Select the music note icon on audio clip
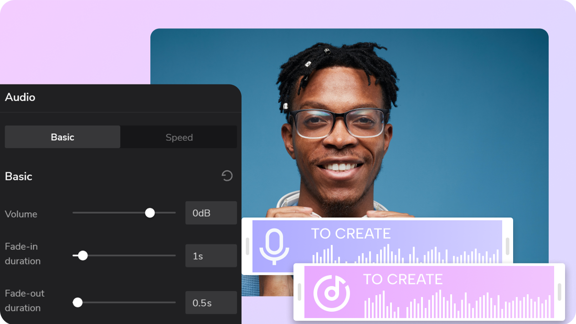Image resolution: width=576 pixels, height=324 pixels. pos(332,293)
